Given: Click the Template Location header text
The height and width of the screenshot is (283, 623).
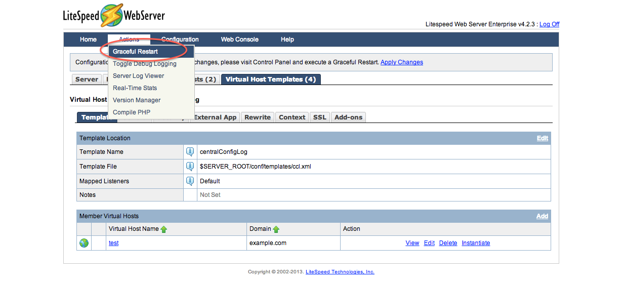Looking at the screenshot, I should (x=105, y=138).
